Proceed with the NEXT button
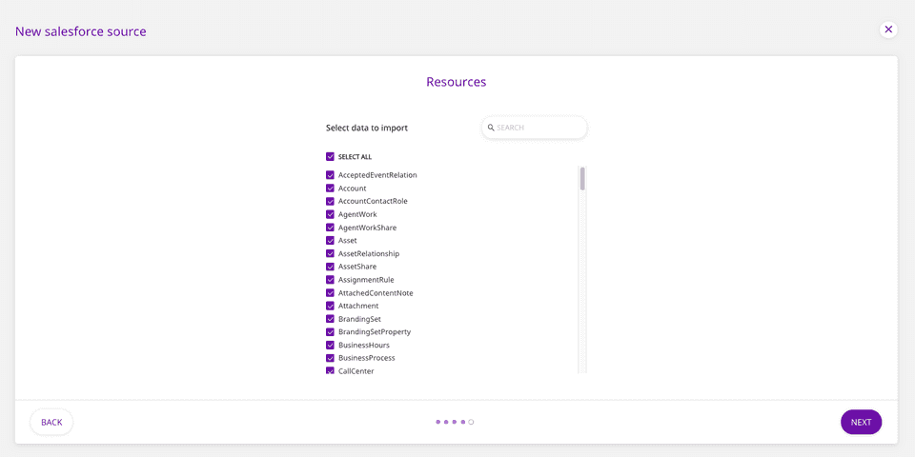Viewport: 915px width, 457px height. [x=861, y=422]
